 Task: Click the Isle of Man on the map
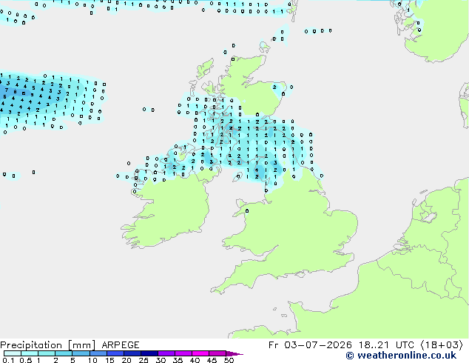[x=237, y=177]
